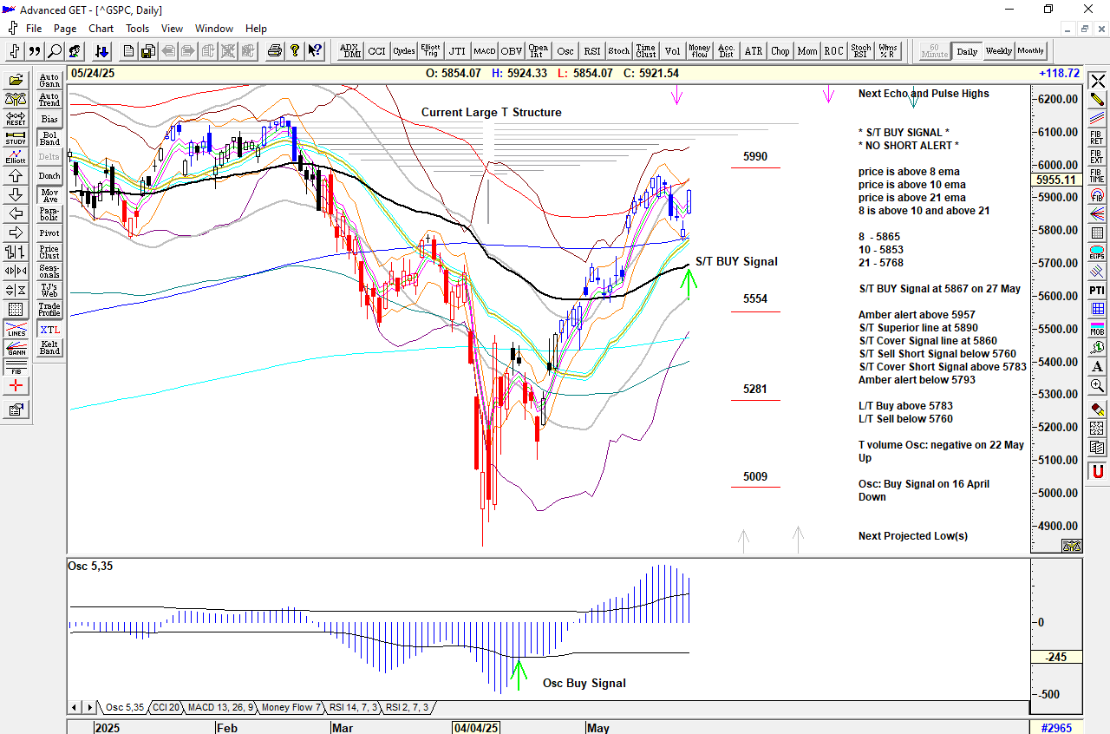Switch to MACD 13, 26, 9 tab
Viewport: 1110px width, 734px height.
[x=220, y=708]
